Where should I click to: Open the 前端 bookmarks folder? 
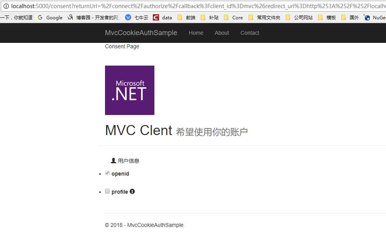[186, 17]
